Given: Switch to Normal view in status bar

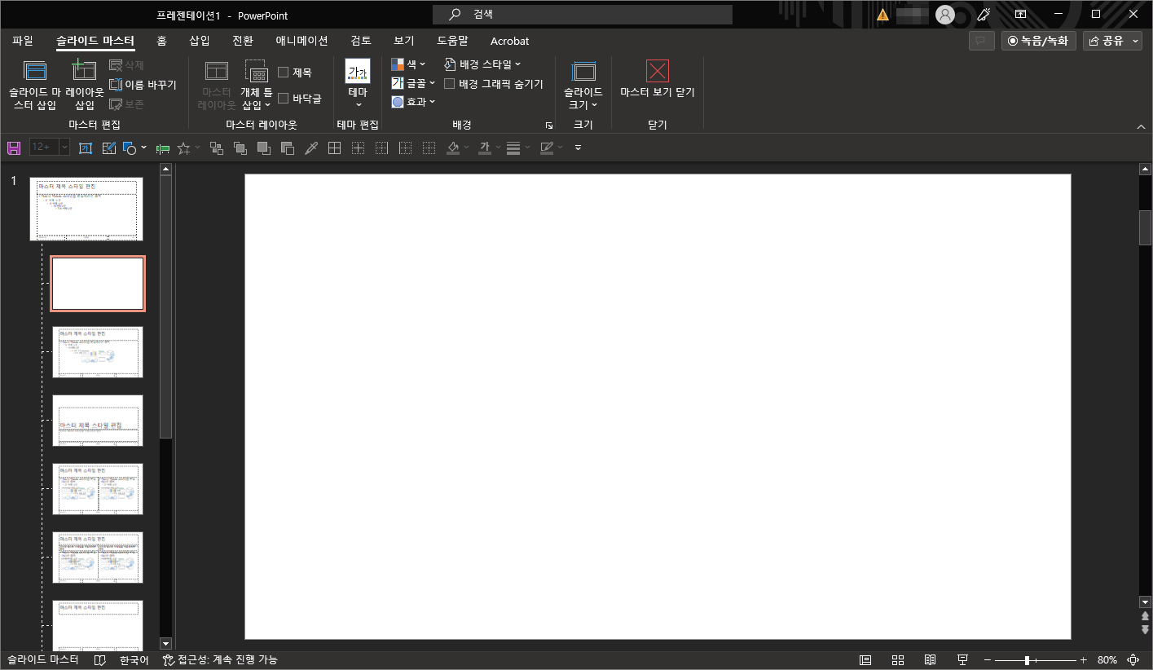Looking at the screenshot, I should [865, 659].
